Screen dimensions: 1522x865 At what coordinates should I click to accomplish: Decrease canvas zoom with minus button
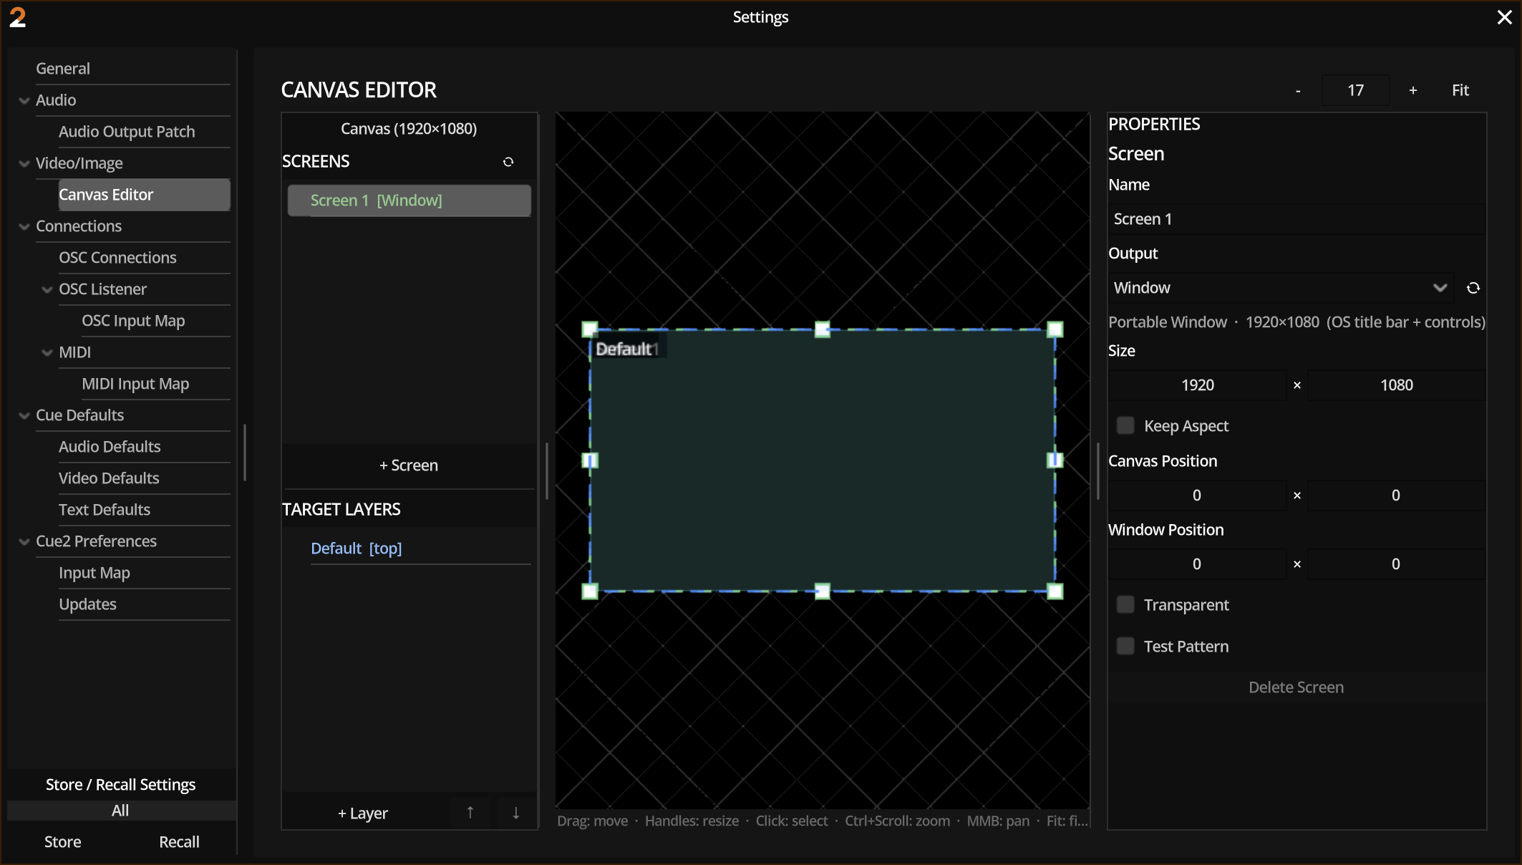(x=1298, y=90)
